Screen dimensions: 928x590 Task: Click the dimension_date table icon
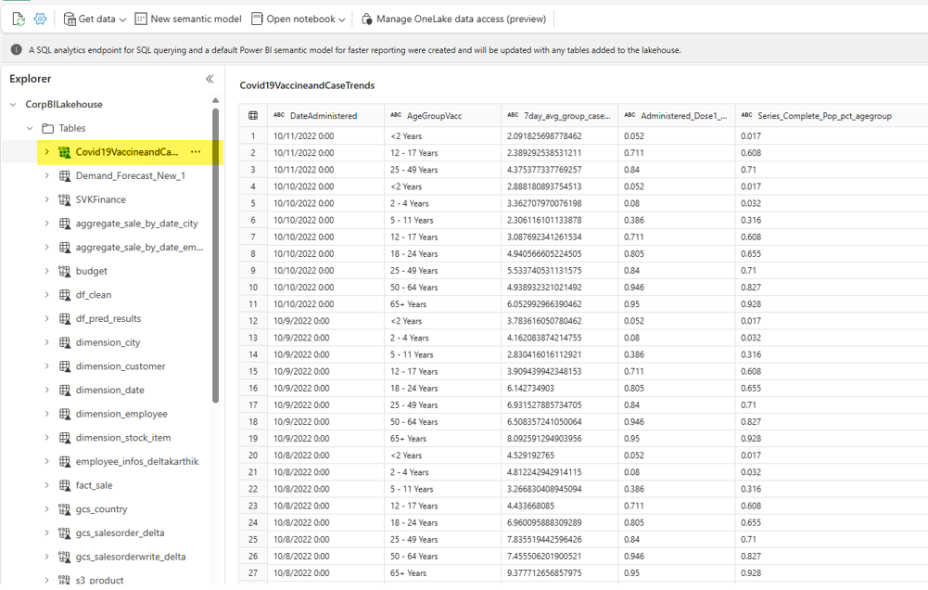65,390
